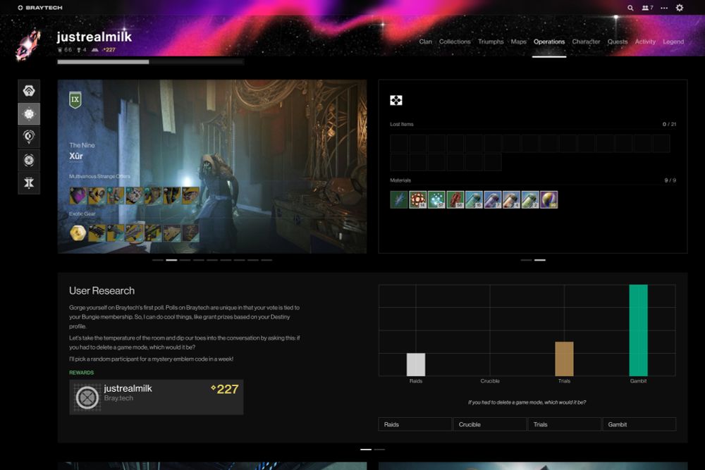Click the green REWARDS label

(81, 373)
